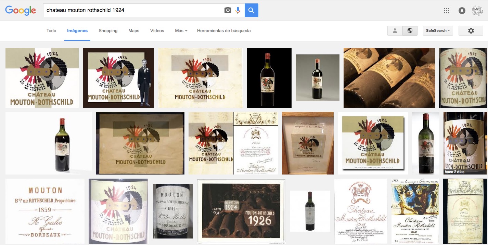Click the camera search-by-image icon
Image resolution: width=488 pixels, height=245 pixels.
click(228, 10)
